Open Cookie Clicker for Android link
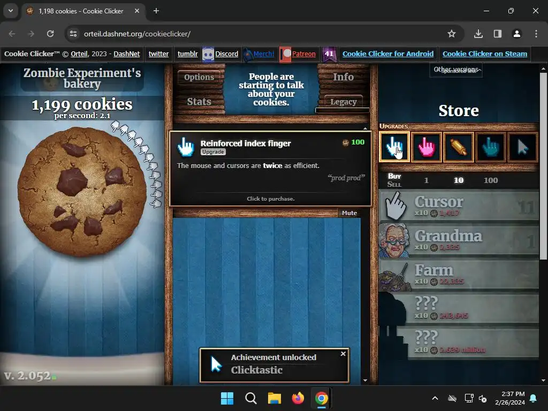This screenshot has width=548, height=411. click(388, 54)
